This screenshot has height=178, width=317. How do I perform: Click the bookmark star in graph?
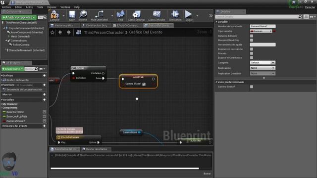click(53, 32)
